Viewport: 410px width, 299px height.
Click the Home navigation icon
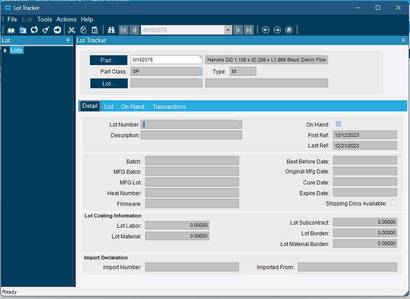[x=289, y=30]
